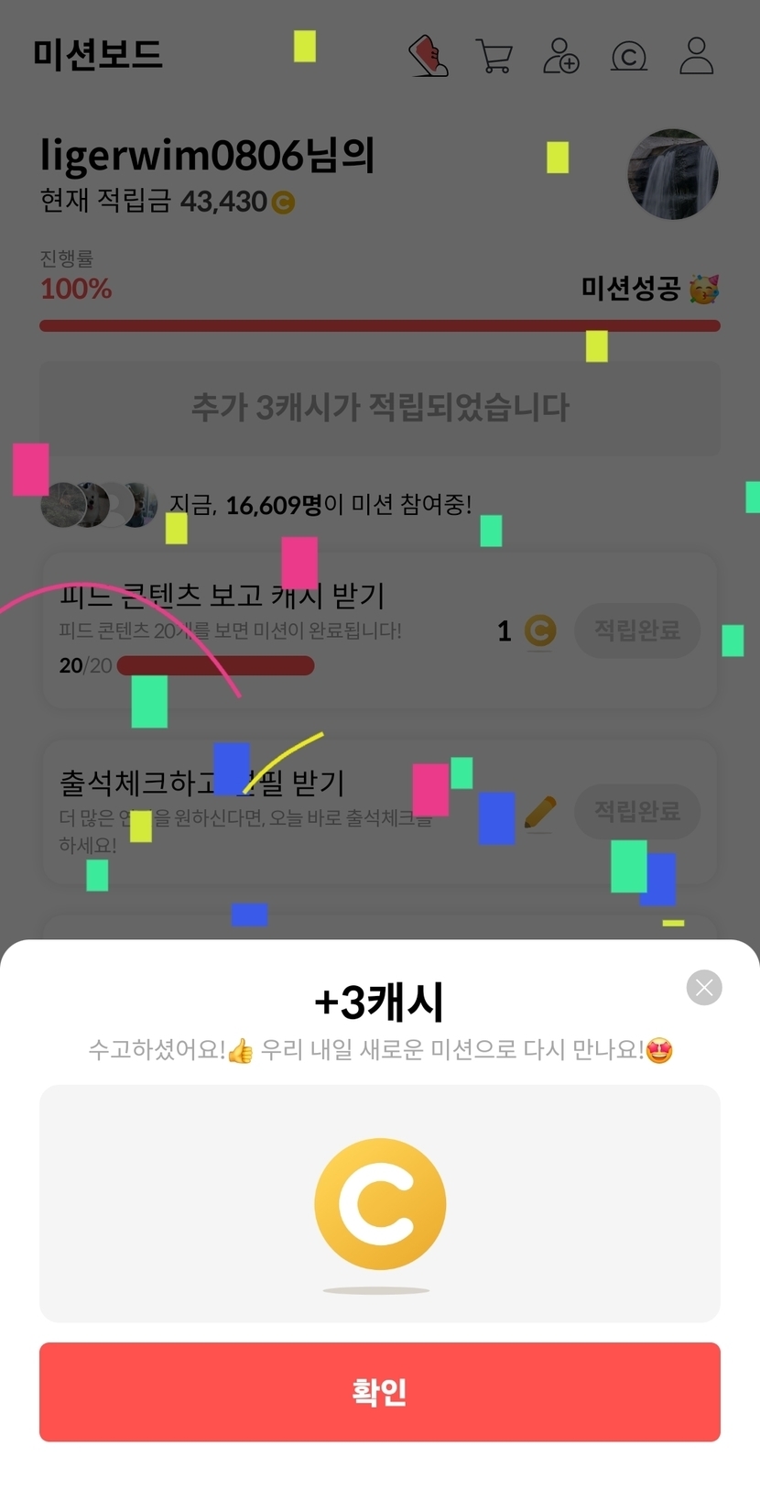Tap the waterfall profile picture
Viewport: 760px width, 1501px height.
tap(673, 174)
